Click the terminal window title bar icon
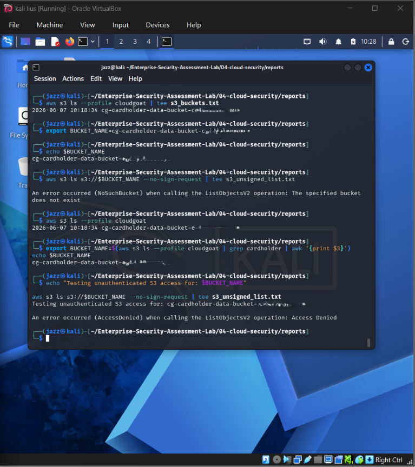Screen dimensions: 415x467 [36, 68]
